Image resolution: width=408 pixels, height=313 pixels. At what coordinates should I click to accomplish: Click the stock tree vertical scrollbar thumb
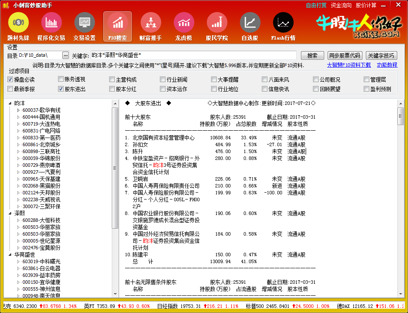(x=115, y=168)
